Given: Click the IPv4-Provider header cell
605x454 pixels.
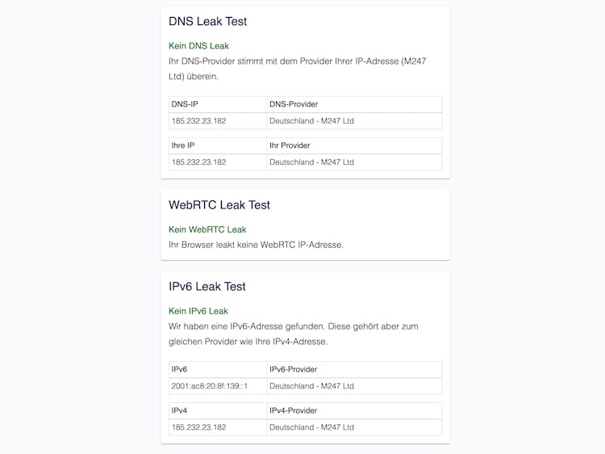Looking at the screenshot, I should click(x=354, y=410).
